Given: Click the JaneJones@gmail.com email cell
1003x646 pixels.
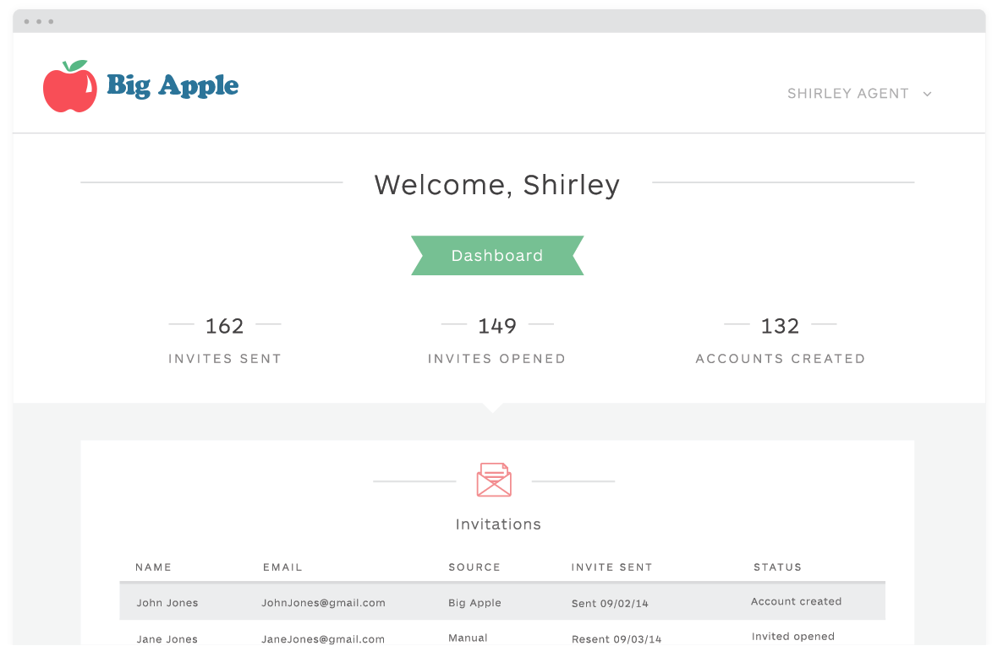Looking at the screenshot, I should pyautogui.click(x=323, y=639).
